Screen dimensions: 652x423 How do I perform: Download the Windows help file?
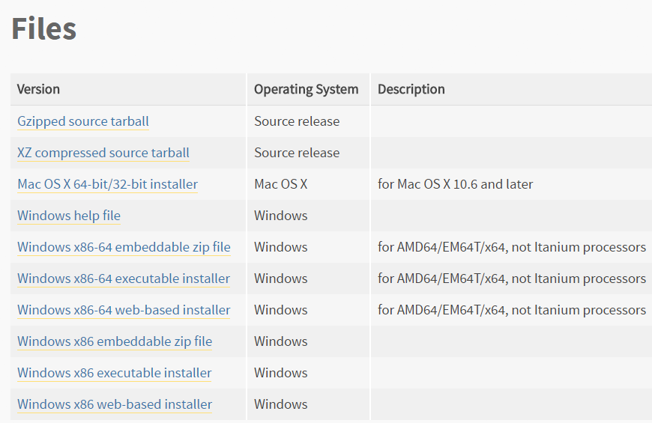pyautogui.click(x=69, y=216)
